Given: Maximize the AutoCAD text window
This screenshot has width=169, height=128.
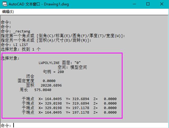Looking at the screenshot, I should (148, 4).
